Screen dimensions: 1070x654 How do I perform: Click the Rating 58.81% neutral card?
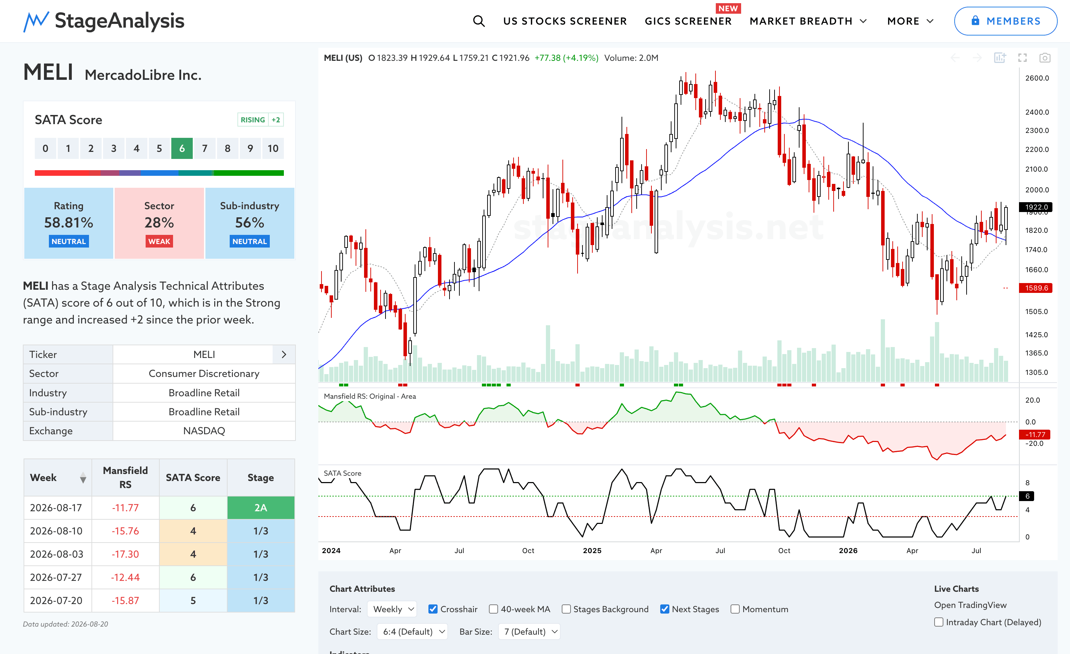click(x=69, y=224)
